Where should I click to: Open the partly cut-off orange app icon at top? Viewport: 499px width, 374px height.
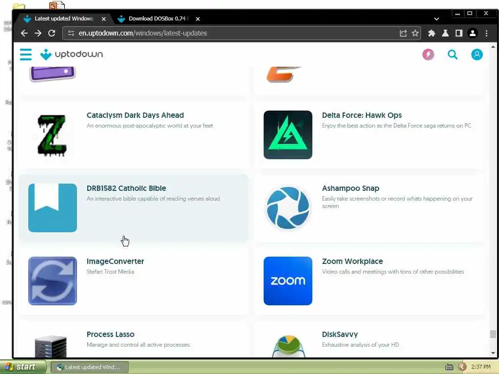coord(283,75)
